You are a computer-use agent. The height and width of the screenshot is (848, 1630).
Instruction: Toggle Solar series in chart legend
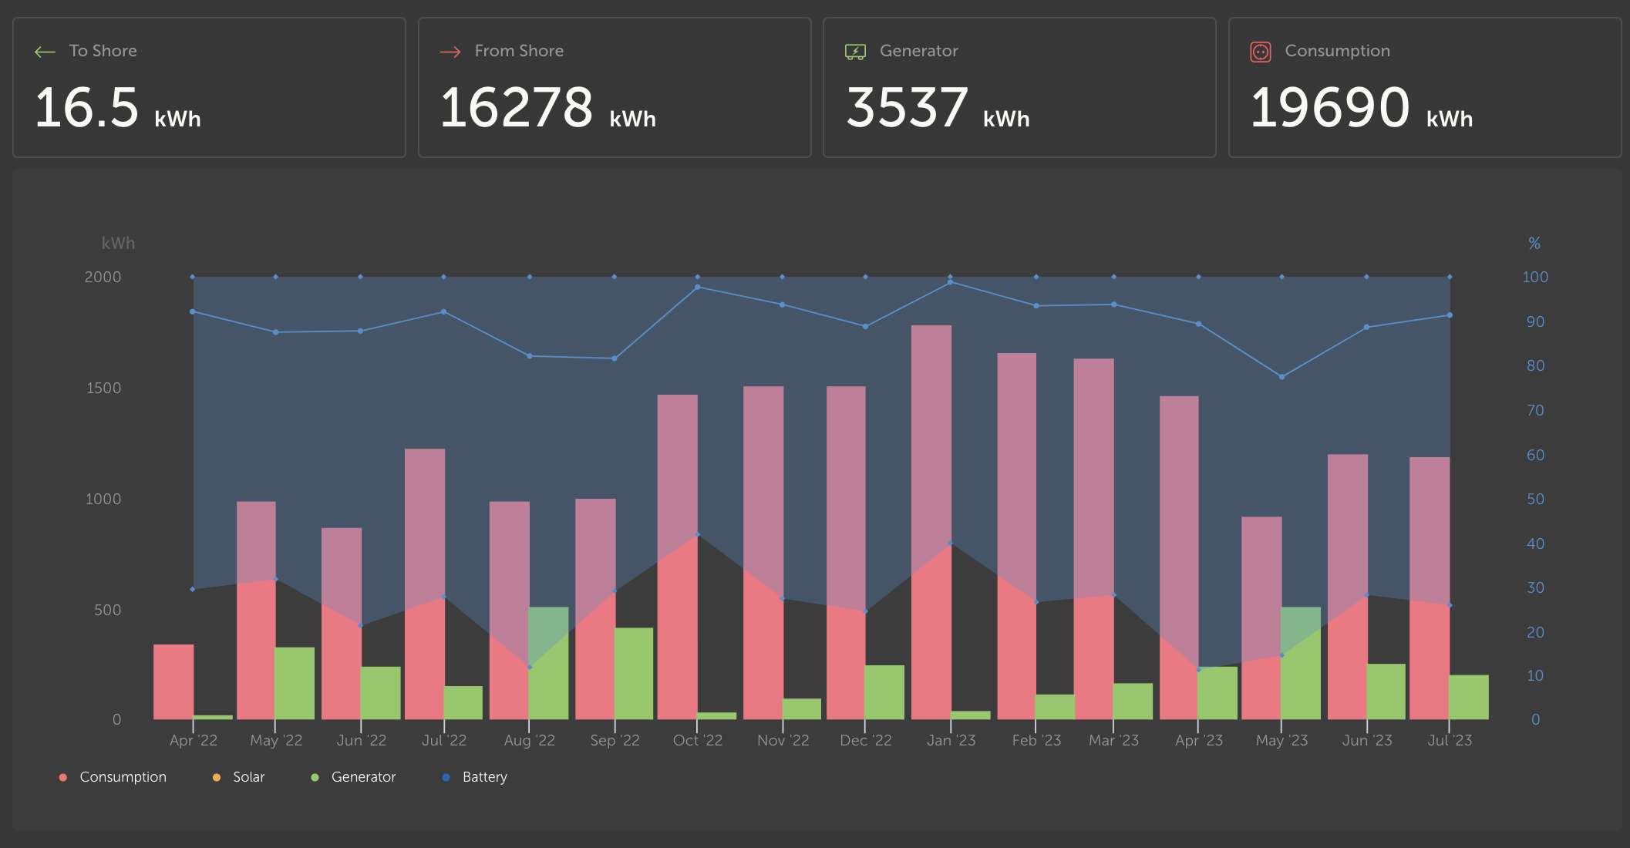coord(248,777)
